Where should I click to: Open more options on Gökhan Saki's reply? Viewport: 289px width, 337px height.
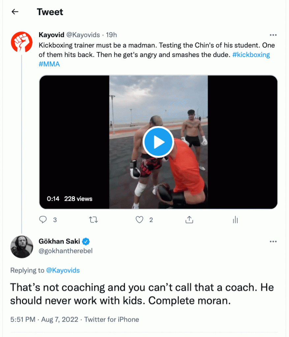click(273, 242)
